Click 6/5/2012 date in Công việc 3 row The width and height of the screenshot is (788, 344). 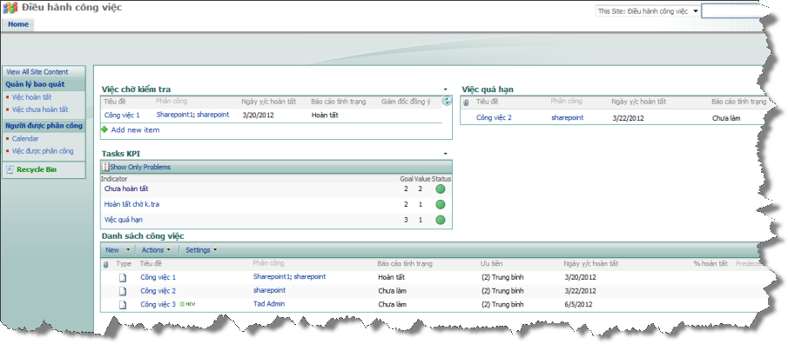[578, 304]
